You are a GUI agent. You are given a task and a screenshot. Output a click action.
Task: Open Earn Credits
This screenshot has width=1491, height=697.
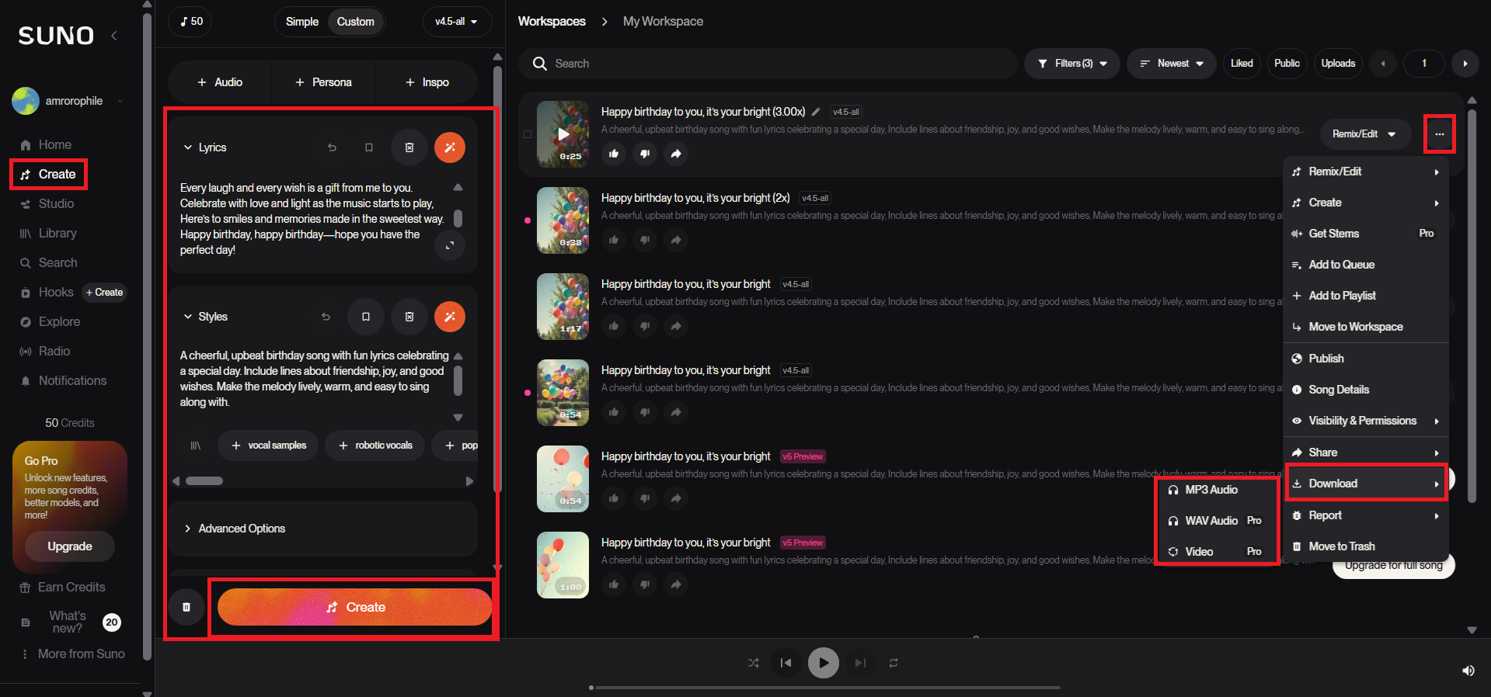62,587
